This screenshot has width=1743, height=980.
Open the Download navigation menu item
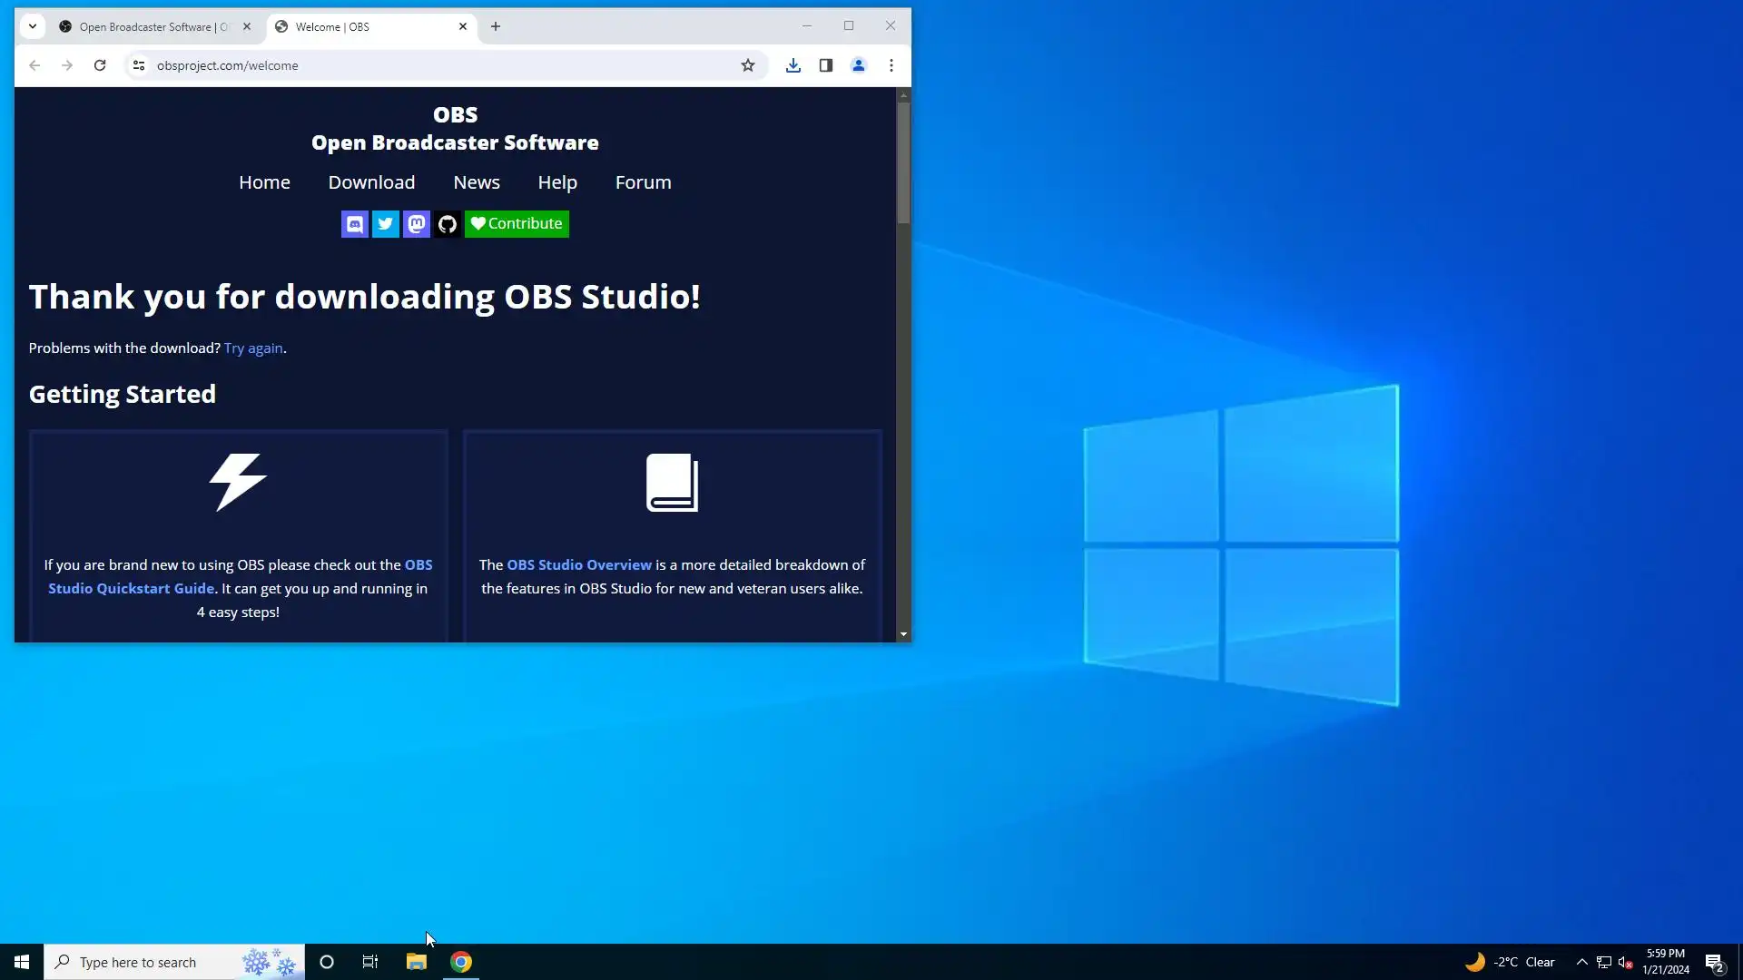pos(371,182)
